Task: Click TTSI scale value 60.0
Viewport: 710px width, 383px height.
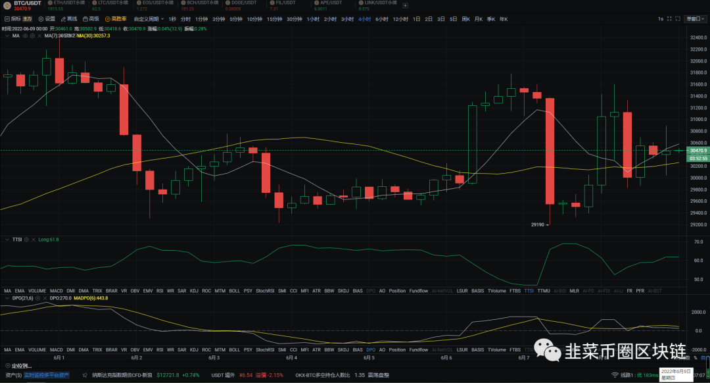Action: pos(698,261)
